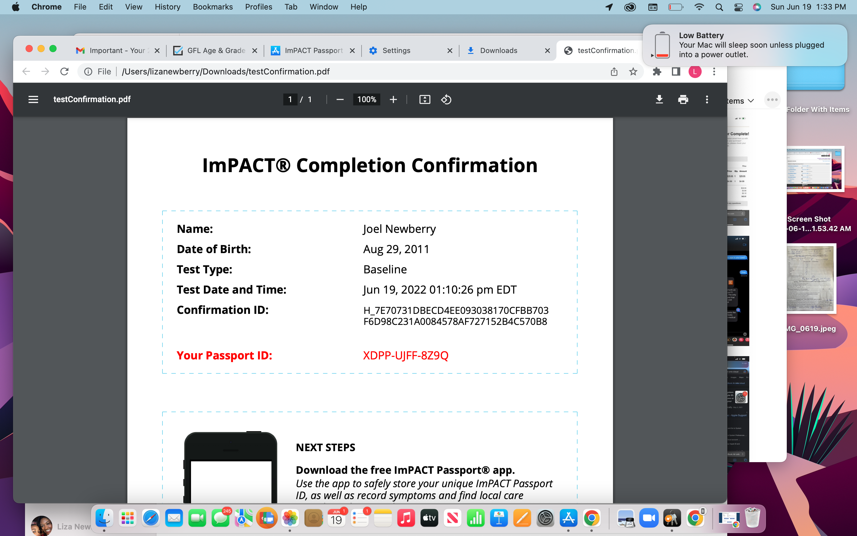This screenshot has height=536, width=857.
Task: Print the PDF using the printer icon
Action: coord(683,100)
